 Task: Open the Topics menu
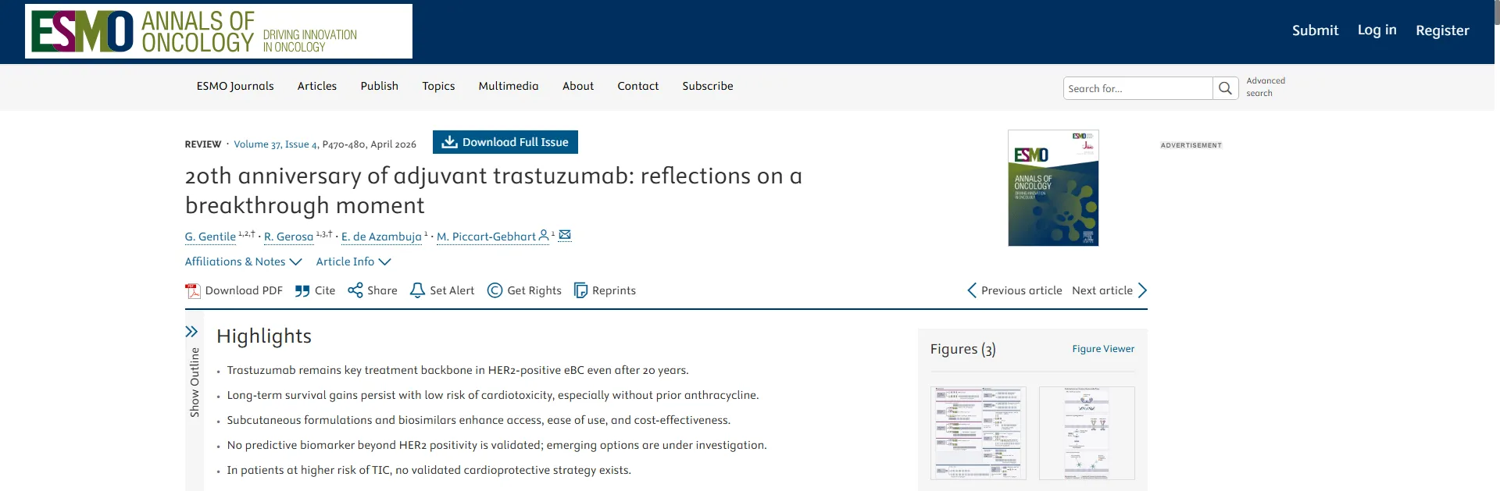pos(438,86)
